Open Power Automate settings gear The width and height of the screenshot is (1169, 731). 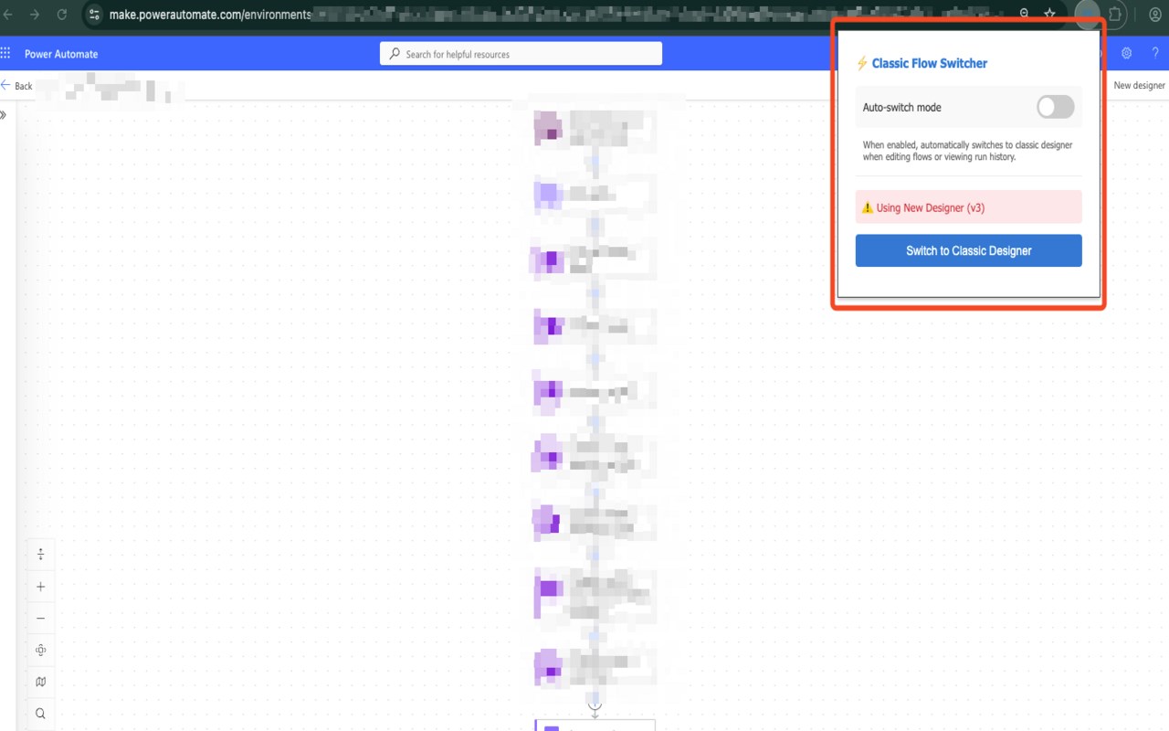1127,54
